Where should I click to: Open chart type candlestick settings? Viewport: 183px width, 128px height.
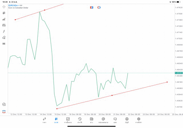click(4, 13)
